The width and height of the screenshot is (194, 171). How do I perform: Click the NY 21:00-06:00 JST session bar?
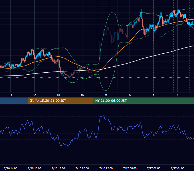coord(144,101)
